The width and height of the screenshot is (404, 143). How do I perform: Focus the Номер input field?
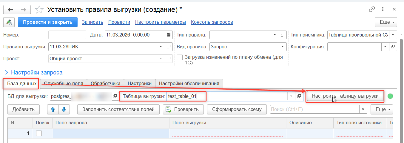[x=67, y=35]
